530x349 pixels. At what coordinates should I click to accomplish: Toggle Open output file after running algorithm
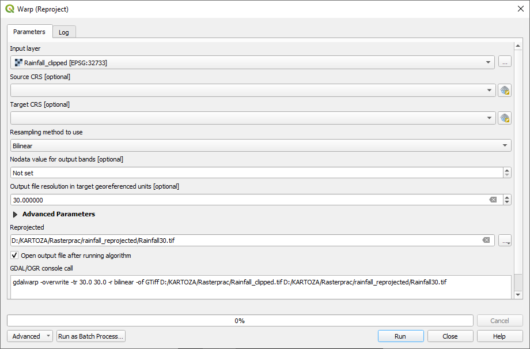(x=14, y=255)
